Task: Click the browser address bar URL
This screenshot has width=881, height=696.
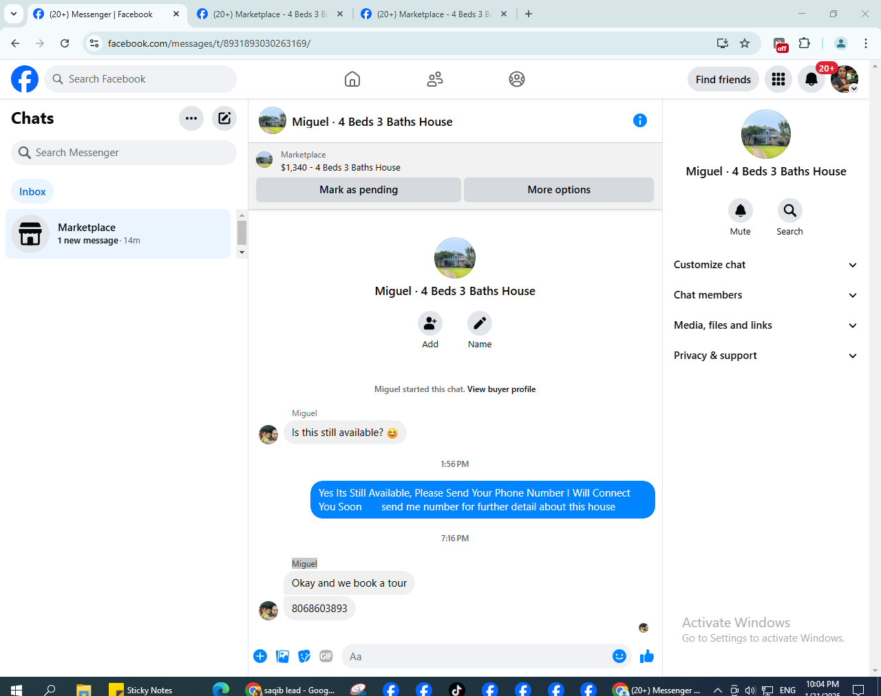Action: pos(209,43)
